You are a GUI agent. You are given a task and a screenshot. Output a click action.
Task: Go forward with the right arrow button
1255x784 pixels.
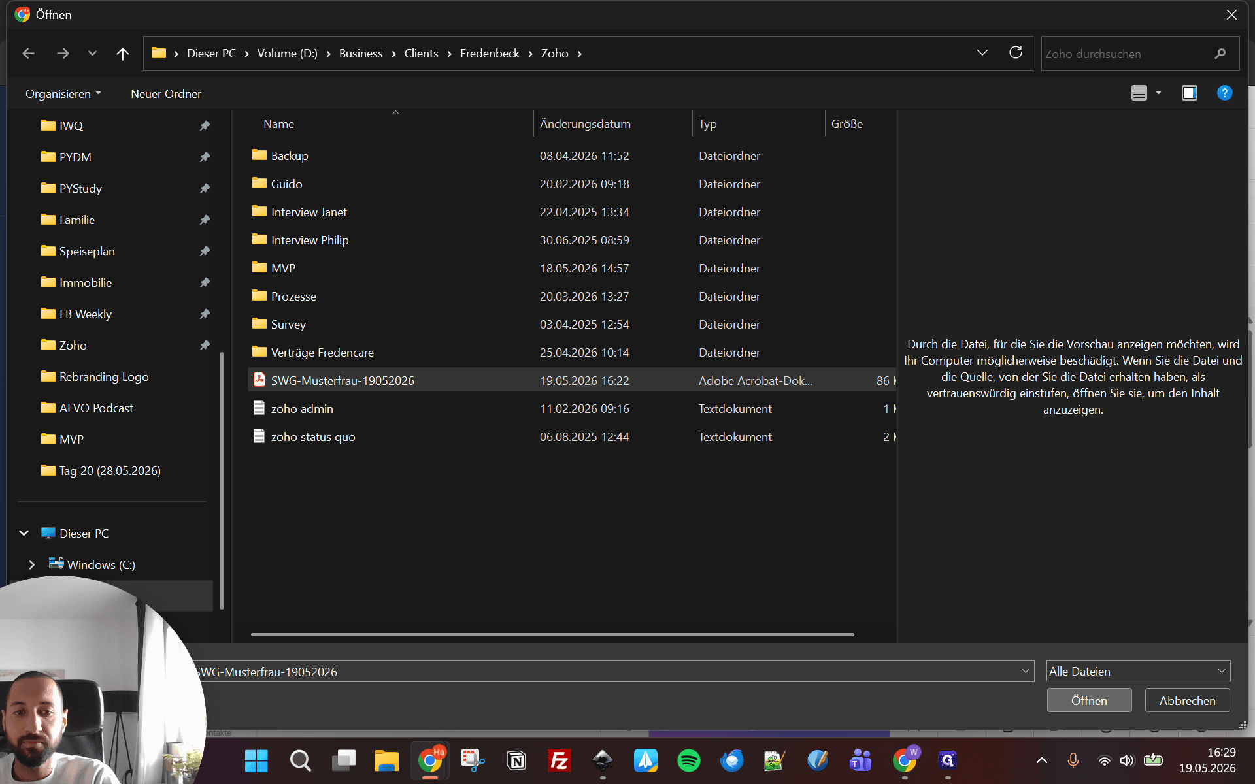[63, 54]
